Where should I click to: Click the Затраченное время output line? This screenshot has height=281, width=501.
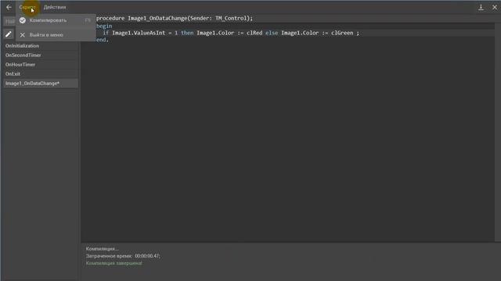point(123,256)
